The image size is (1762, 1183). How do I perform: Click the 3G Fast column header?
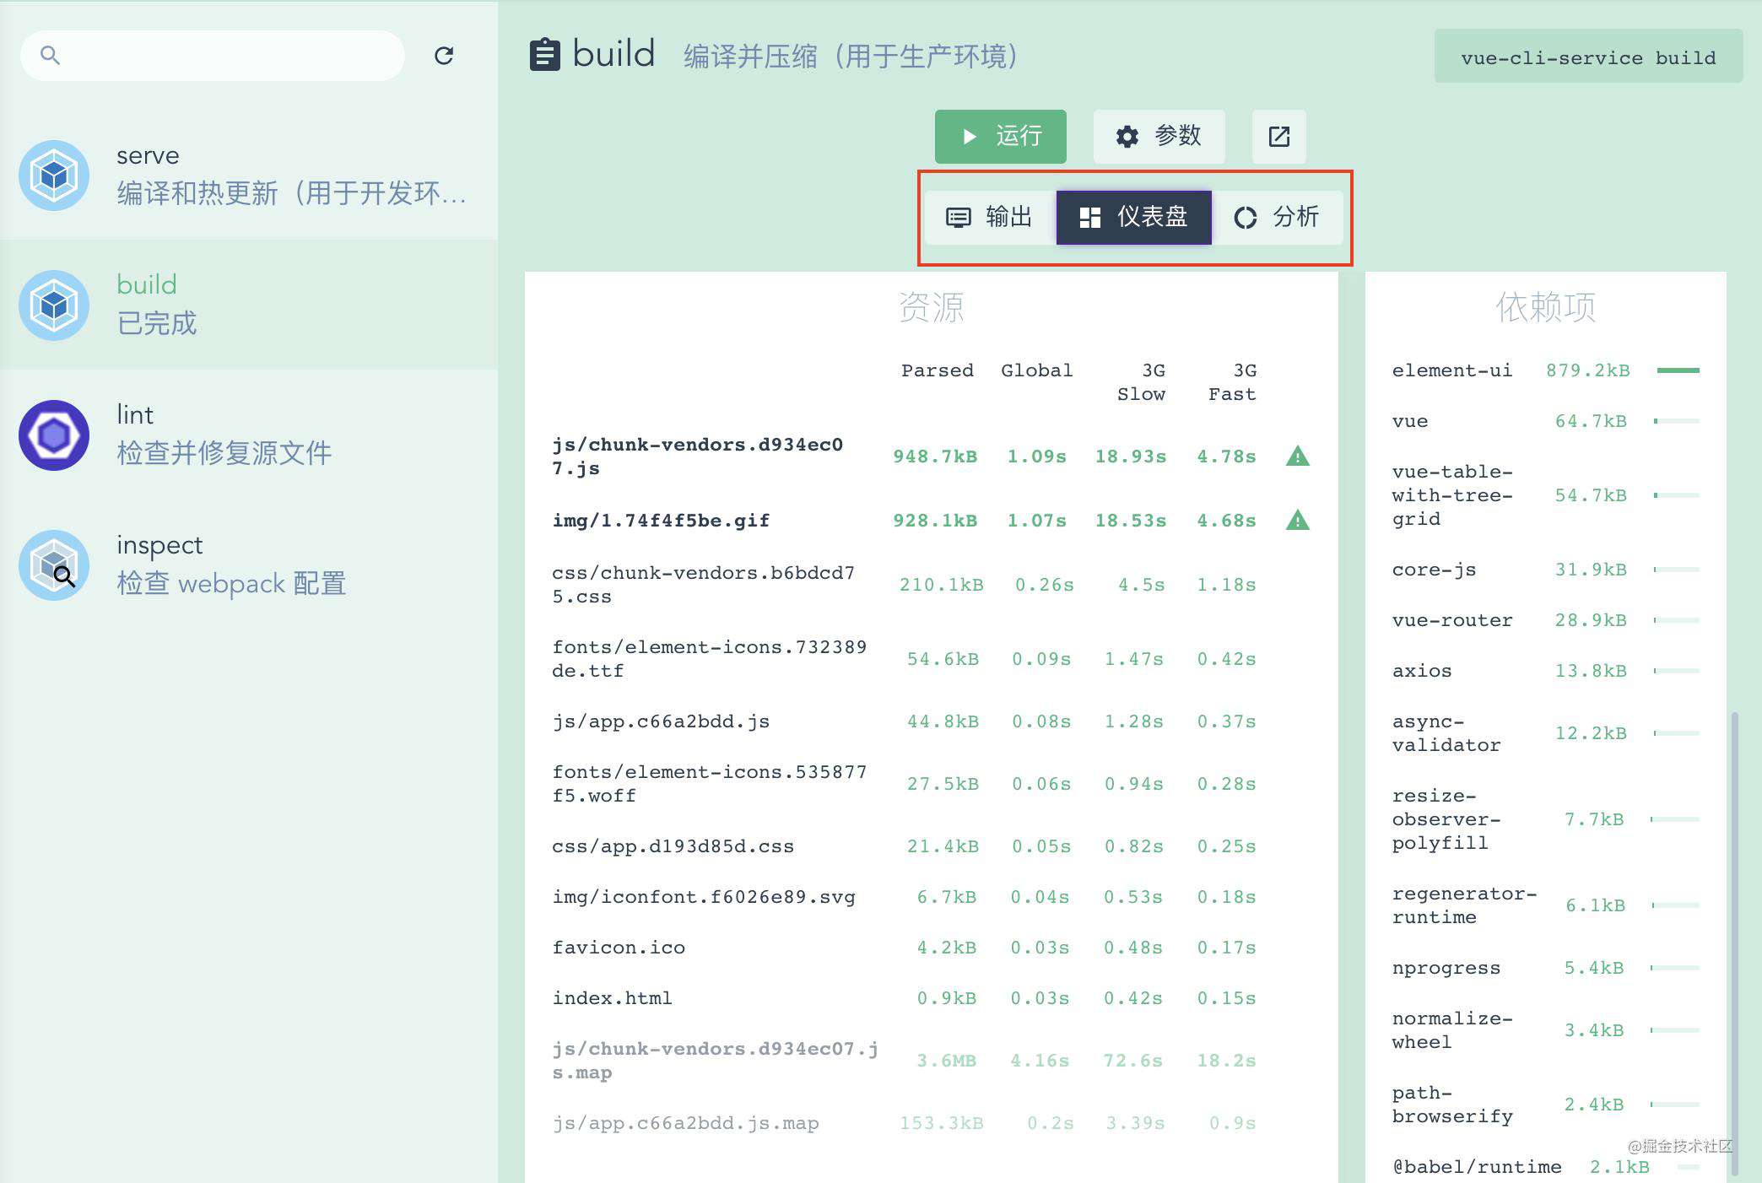pos(1233,382)
